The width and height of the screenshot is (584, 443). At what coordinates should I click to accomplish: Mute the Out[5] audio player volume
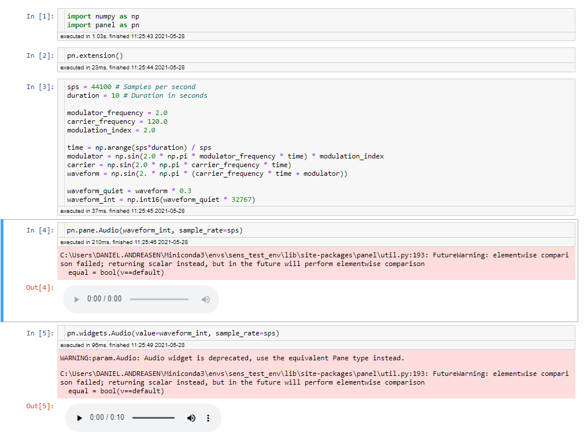(x=191, y=418)
